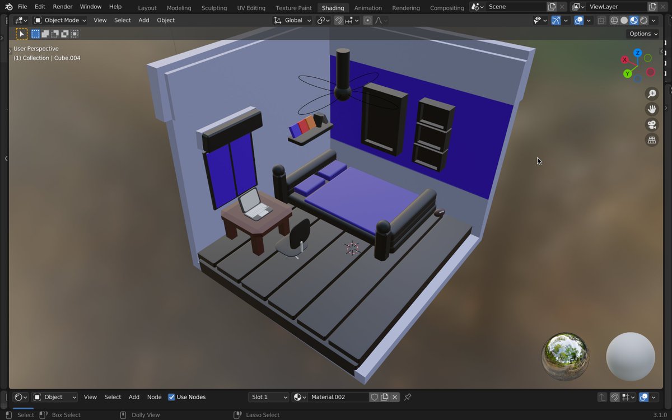Set selection mode to extend
Screen dimensions: 672x420
point(45,34)
